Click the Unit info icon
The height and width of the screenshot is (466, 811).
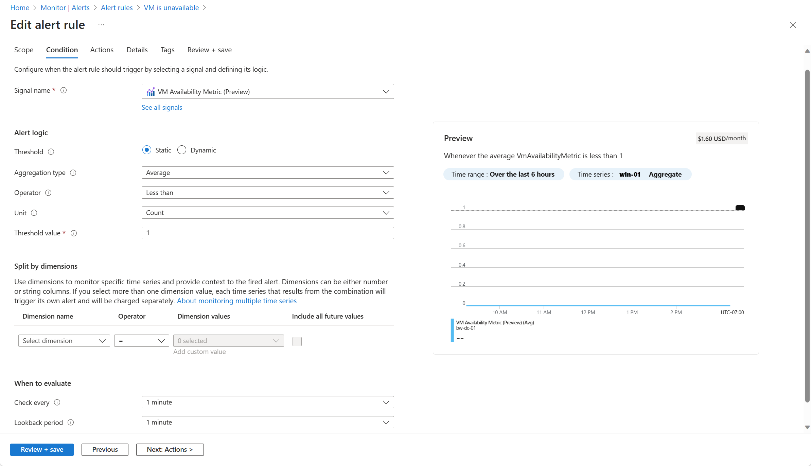[x=34, y=213]
